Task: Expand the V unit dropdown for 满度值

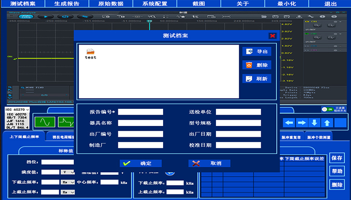Action: click(x=67, y=172)
